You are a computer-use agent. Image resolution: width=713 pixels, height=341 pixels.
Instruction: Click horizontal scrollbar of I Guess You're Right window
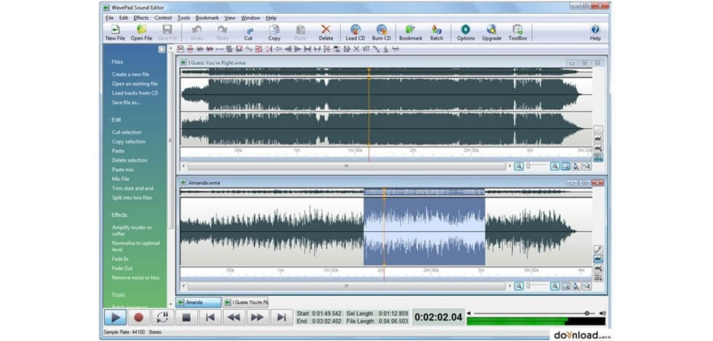(x=347, y=166)
